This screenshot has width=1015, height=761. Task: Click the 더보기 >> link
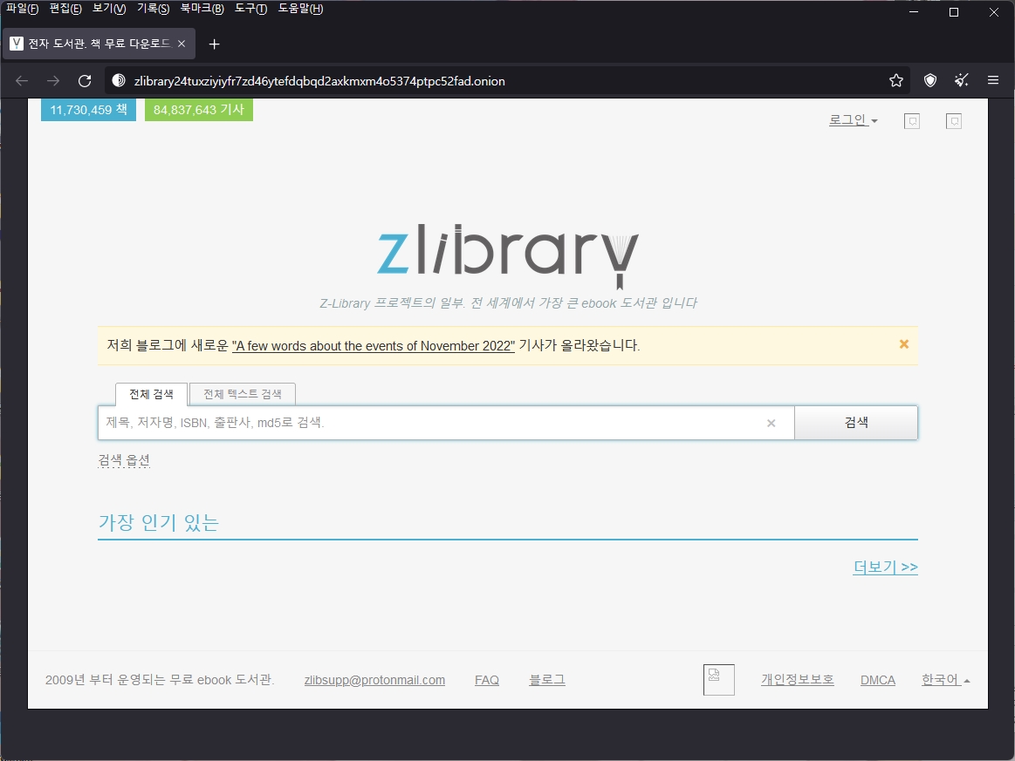click(885, 567)
